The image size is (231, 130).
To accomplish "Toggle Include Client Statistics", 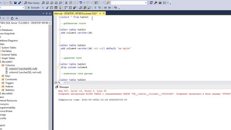I will pos(75,8).
